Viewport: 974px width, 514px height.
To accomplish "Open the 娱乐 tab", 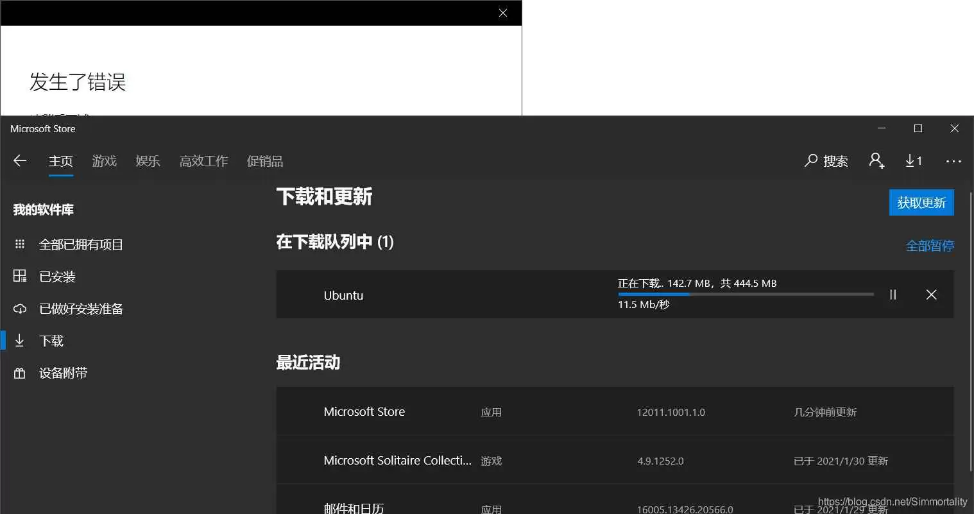I will tap(148, 161).
